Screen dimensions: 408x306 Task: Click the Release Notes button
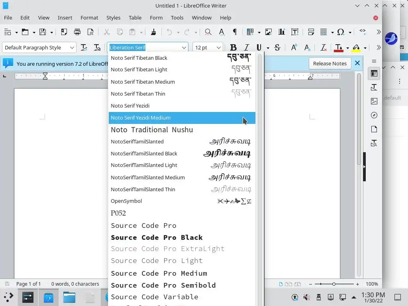click(x=330, y=63)
